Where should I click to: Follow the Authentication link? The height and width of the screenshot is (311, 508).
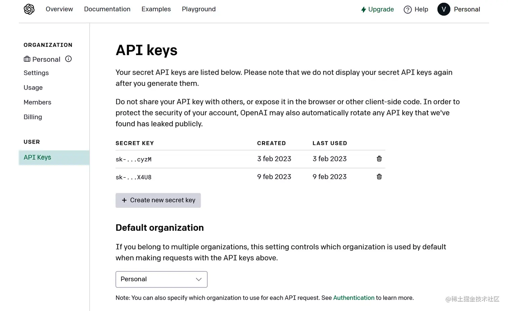click(353, 298)
